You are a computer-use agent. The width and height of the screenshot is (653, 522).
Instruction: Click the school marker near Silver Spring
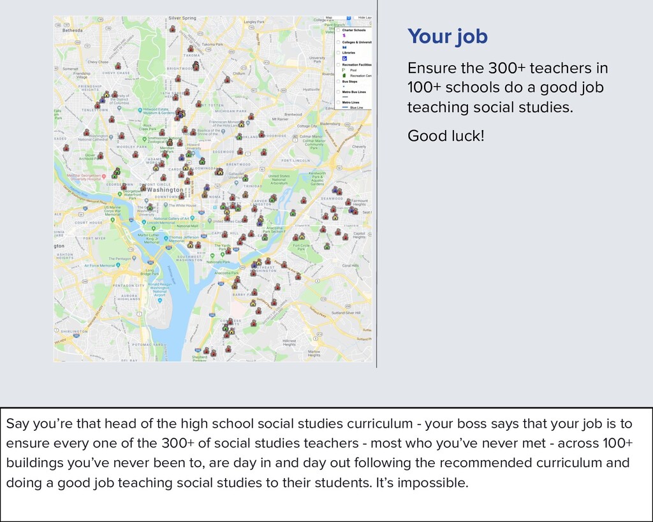(172, 29)
